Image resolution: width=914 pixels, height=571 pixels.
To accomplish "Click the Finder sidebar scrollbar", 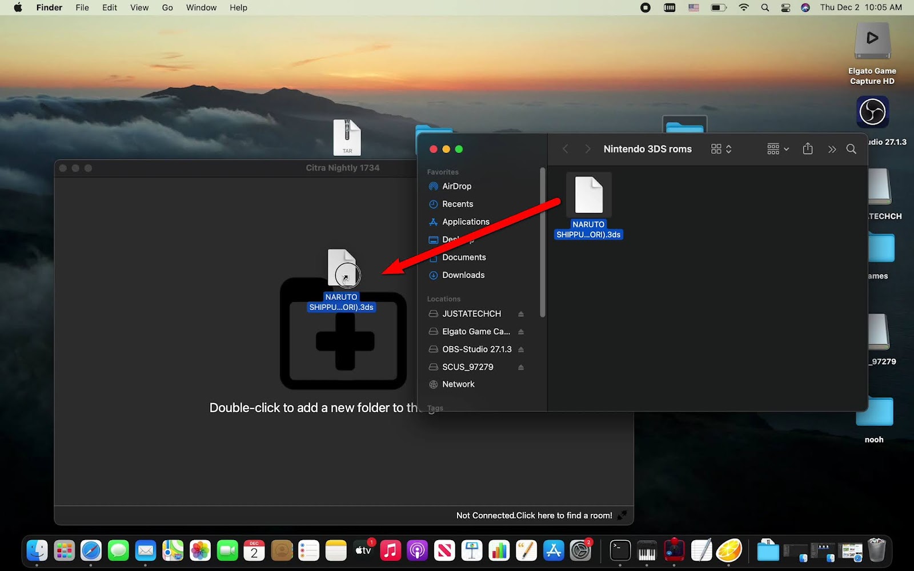I will tap(542, 242).
